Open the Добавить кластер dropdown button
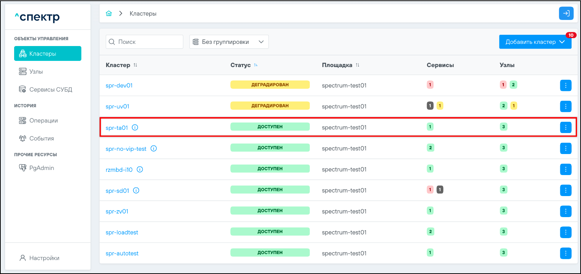This screenshot has width=581, height=274. (x=535, y=42)
